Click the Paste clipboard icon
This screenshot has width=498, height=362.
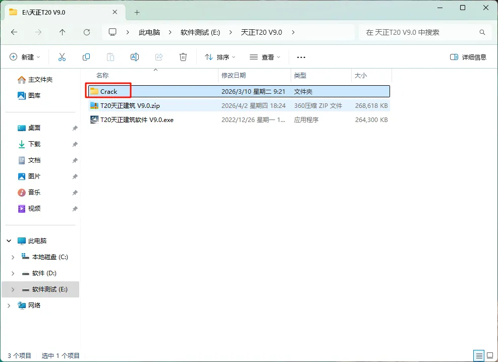110,57
